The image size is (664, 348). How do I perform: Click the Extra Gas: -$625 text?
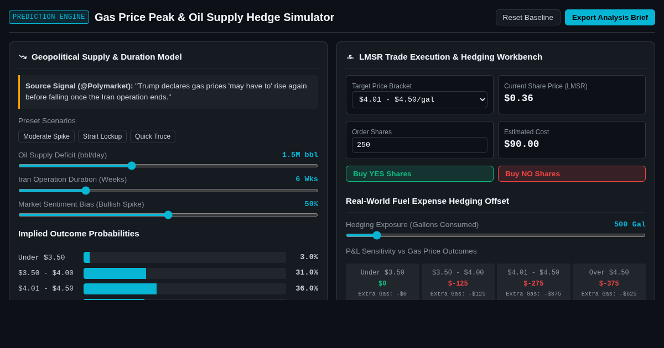pos(609,294)
